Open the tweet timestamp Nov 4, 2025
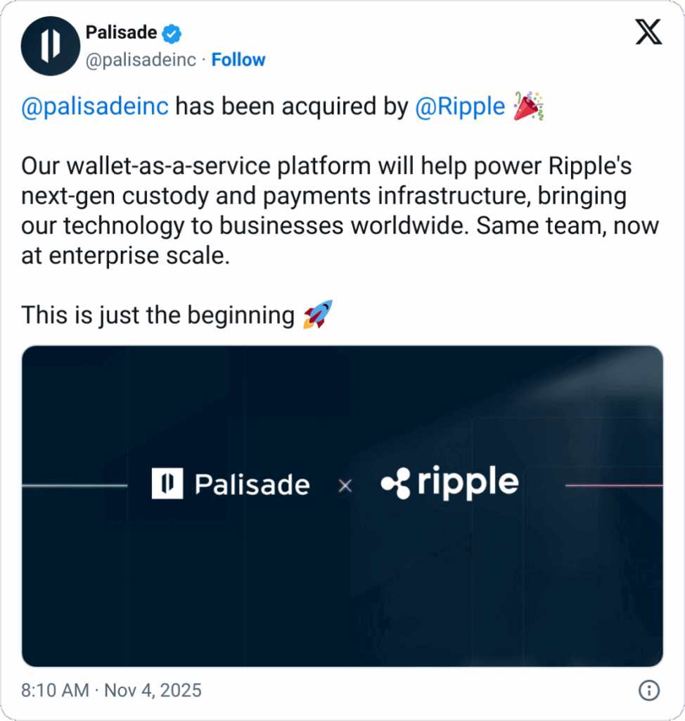Image resolution: width=685 pixels, height=721 pixels. (110, 691)
